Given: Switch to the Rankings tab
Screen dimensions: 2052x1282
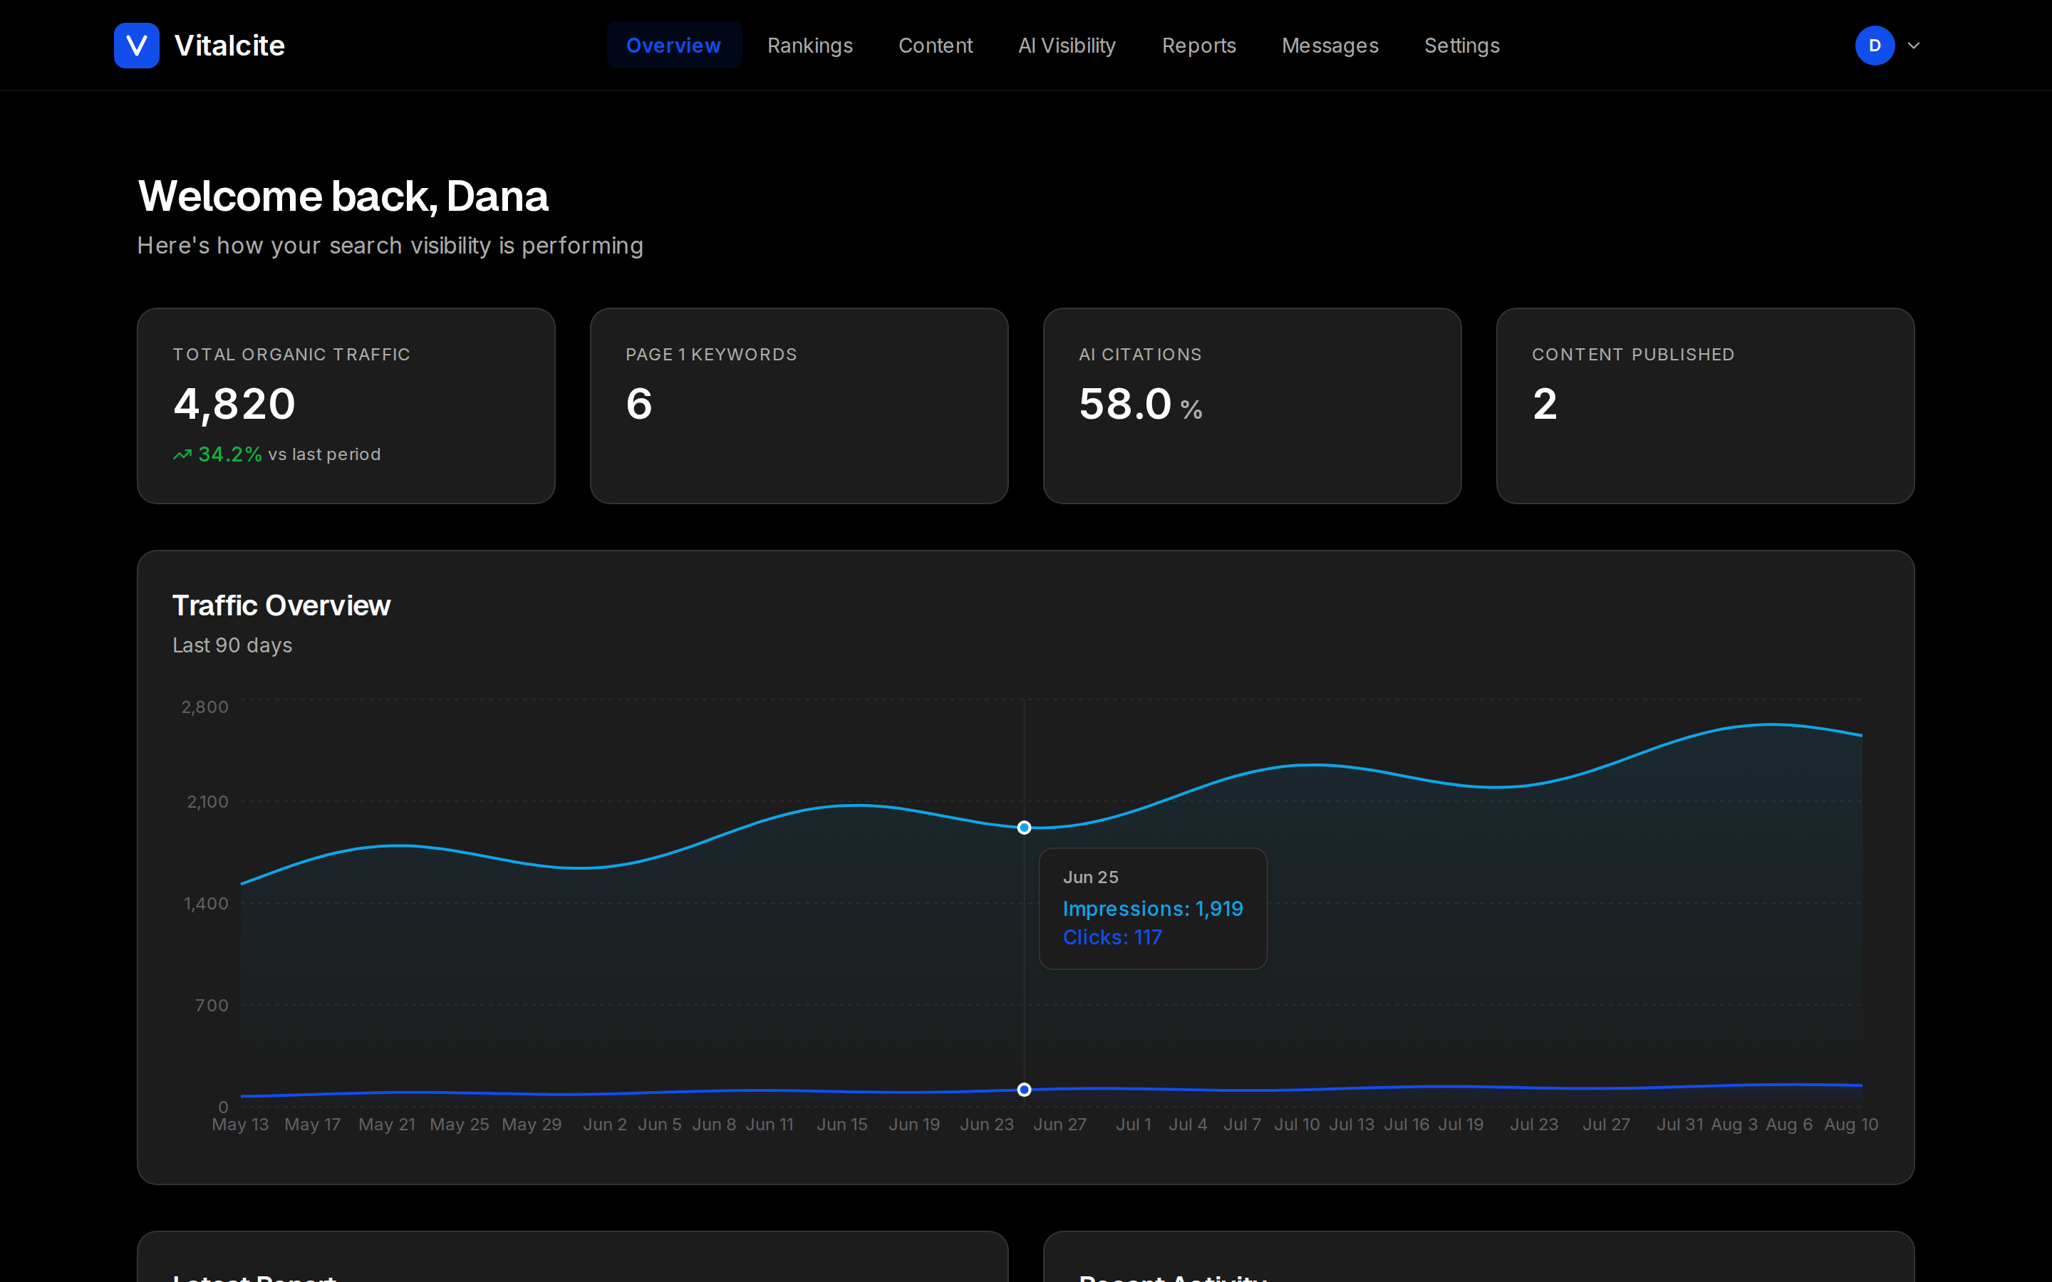Looking at the screenshot, I should coord(810,46).
